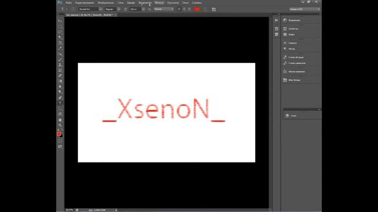Expand the toolbar to two columns
The height and width of the screenshot is (212, 378).
click(58, 14)
